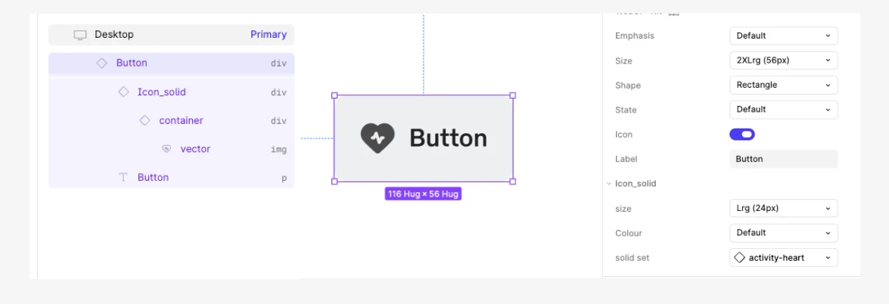This screenshot has height=304, width=889.
Task: Click the Label text field containing Button
Action: click(784, 159)
